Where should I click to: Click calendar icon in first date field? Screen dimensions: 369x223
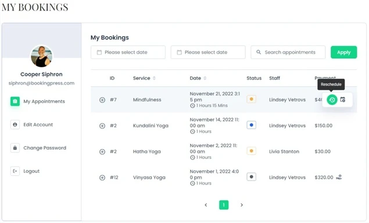(x=99, y=52)
